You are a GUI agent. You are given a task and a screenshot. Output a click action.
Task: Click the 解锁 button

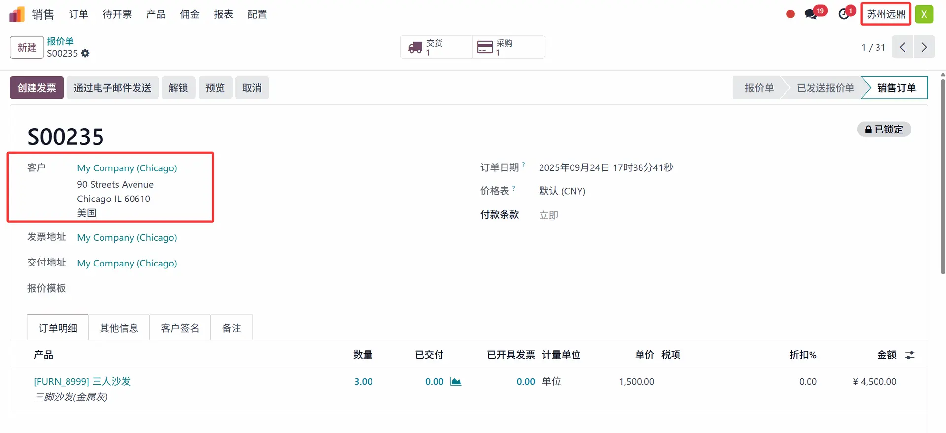178,88
